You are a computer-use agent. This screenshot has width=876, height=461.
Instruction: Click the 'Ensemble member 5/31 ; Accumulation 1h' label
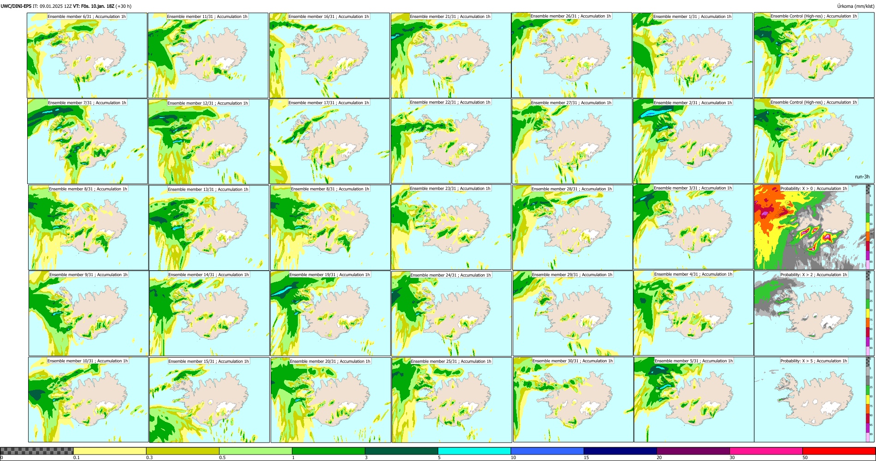click(x=693, y=361)
